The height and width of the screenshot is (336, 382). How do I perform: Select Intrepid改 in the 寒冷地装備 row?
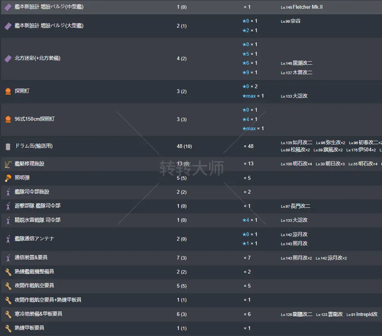pos(366,314)
